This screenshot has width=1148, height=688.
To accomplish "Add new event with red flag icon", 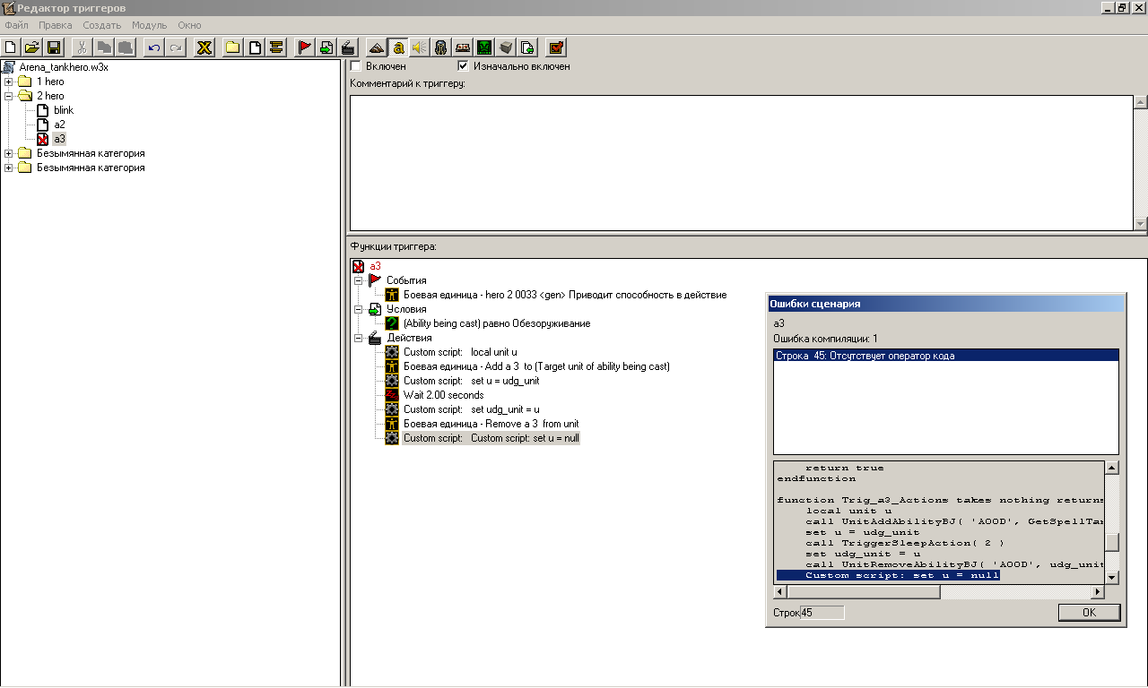I will pyautogui.click(x=305, y=47).
